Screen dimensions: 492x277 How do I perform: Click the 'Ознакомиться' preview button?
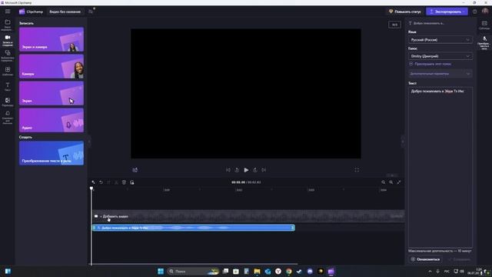(x=425, y=259)
